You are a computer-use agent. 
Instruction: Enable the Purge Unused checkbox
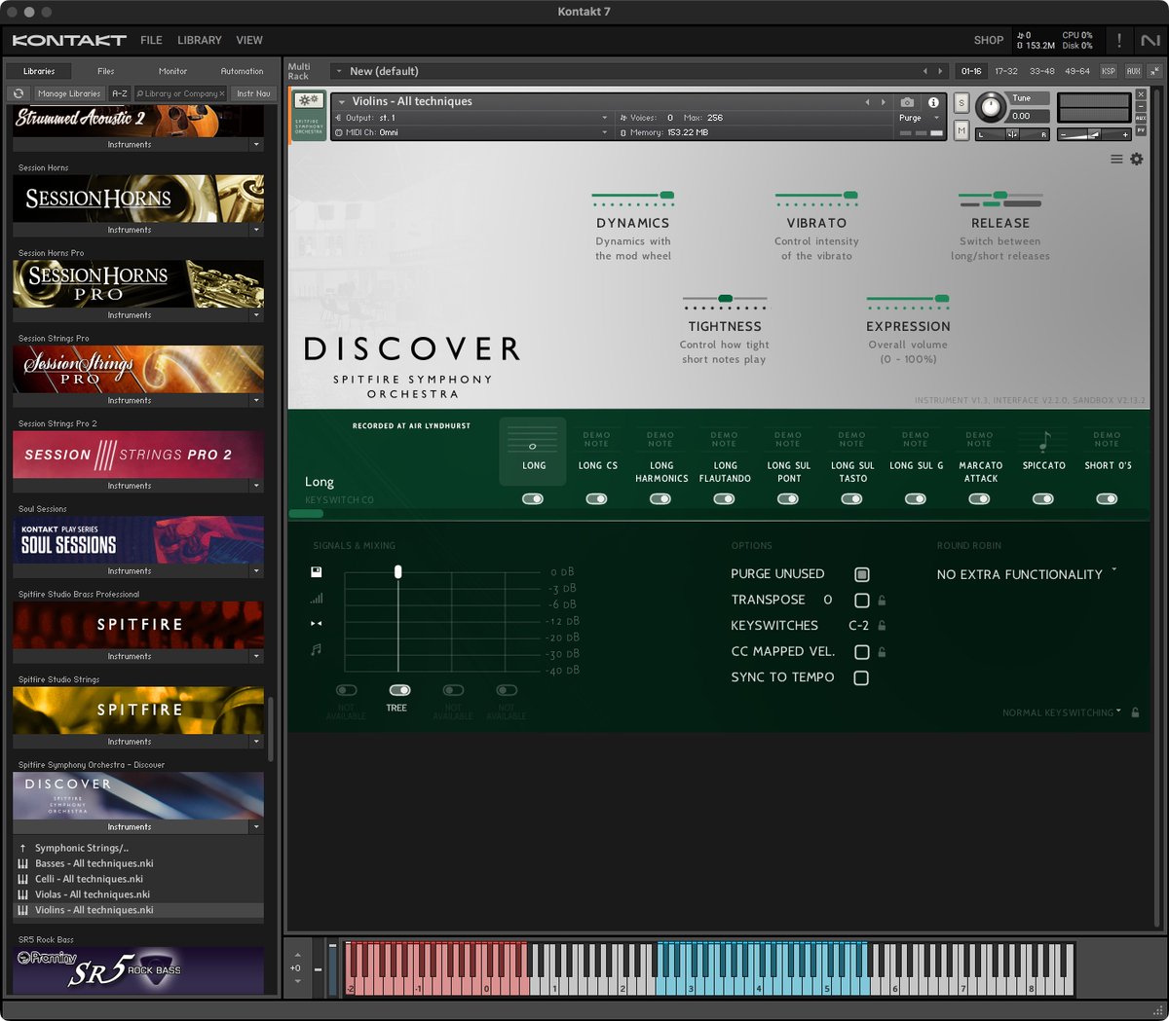[x=861, y=574]
